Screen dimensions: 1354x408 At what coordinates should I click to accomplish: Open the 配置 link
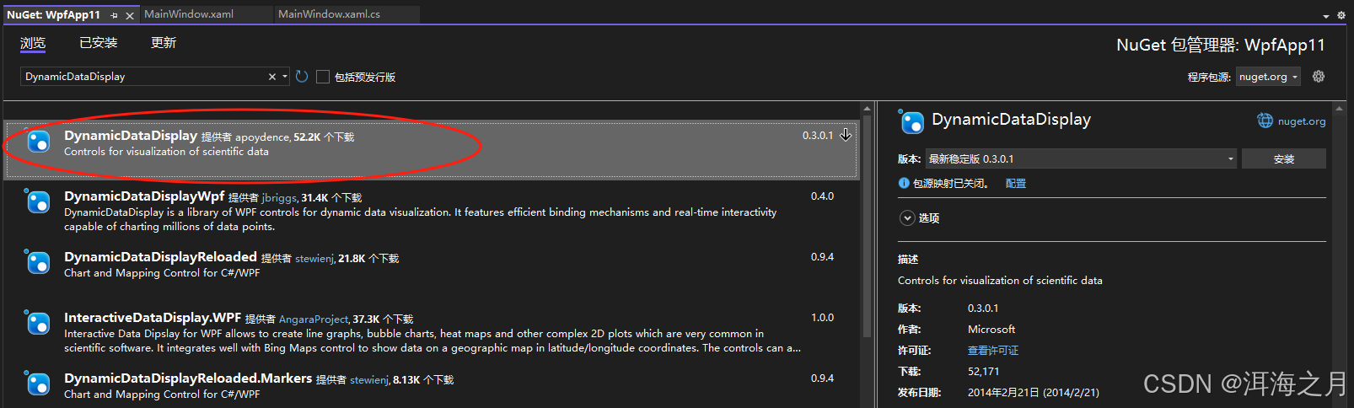click(x=1016, y=183)
